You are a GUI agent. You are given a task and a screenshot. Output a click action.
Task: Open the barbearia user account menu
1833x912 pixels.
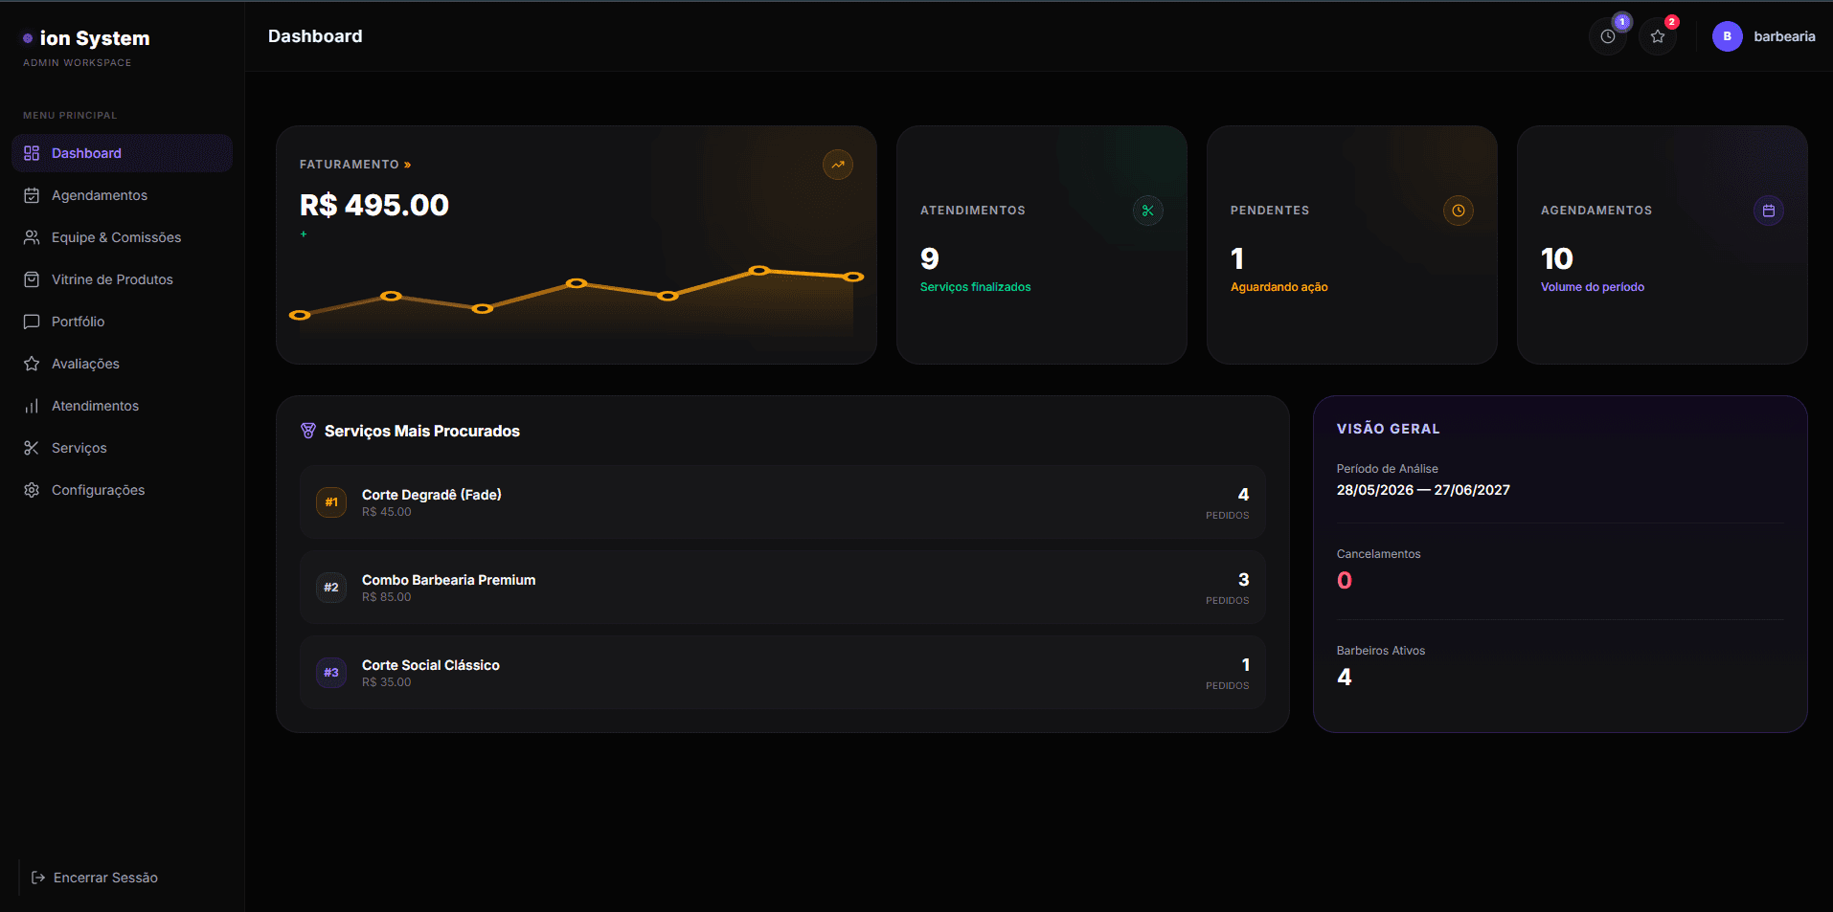click(1764, 36)
